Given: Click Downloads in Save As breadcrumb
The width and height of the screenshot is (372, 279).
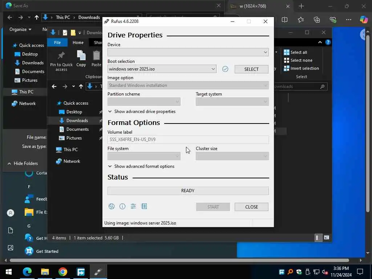Looking at the screenshot, I should click(89, 17).
